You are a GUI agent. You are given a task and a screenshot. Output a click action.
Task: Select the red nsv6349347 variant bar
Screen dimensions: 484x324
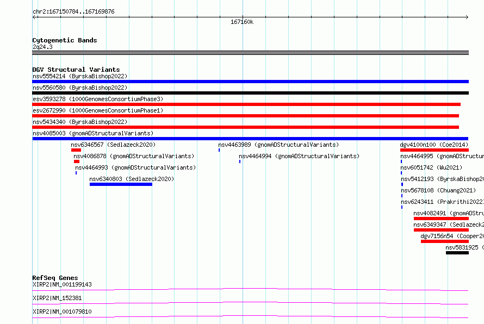(441, 230)
